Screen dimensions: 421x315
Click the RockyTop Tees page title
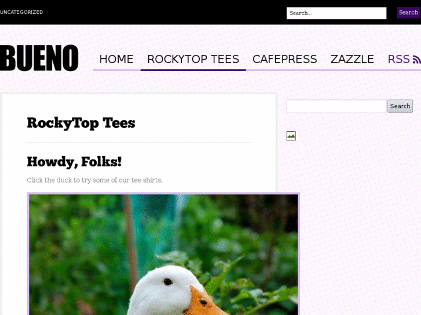(x=81, y=123)
